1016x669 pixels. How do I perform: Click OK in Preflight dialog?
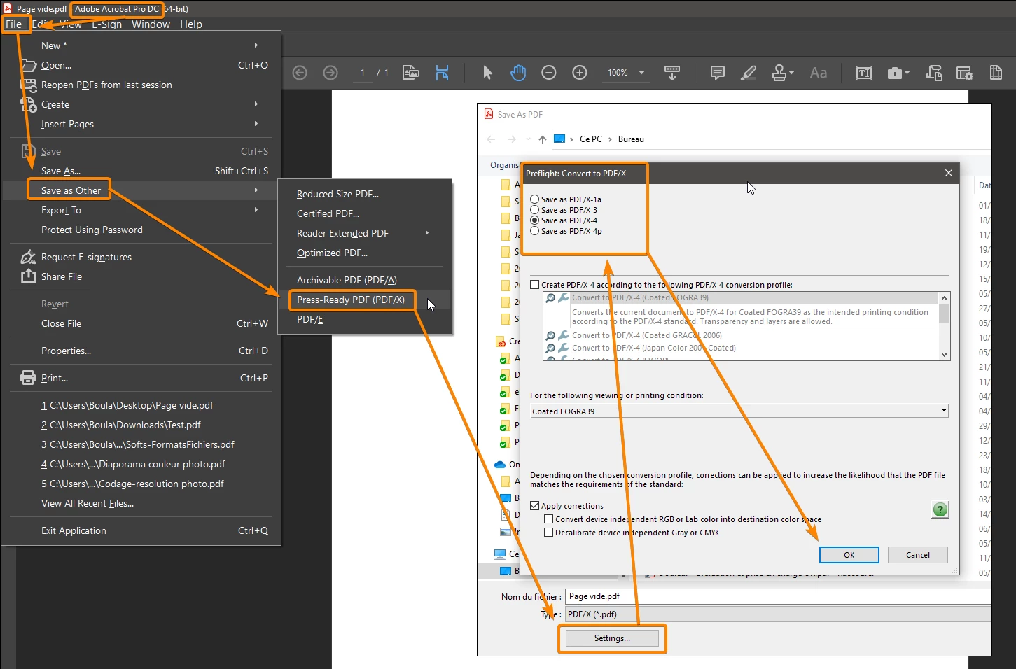[x=849, y=555]
